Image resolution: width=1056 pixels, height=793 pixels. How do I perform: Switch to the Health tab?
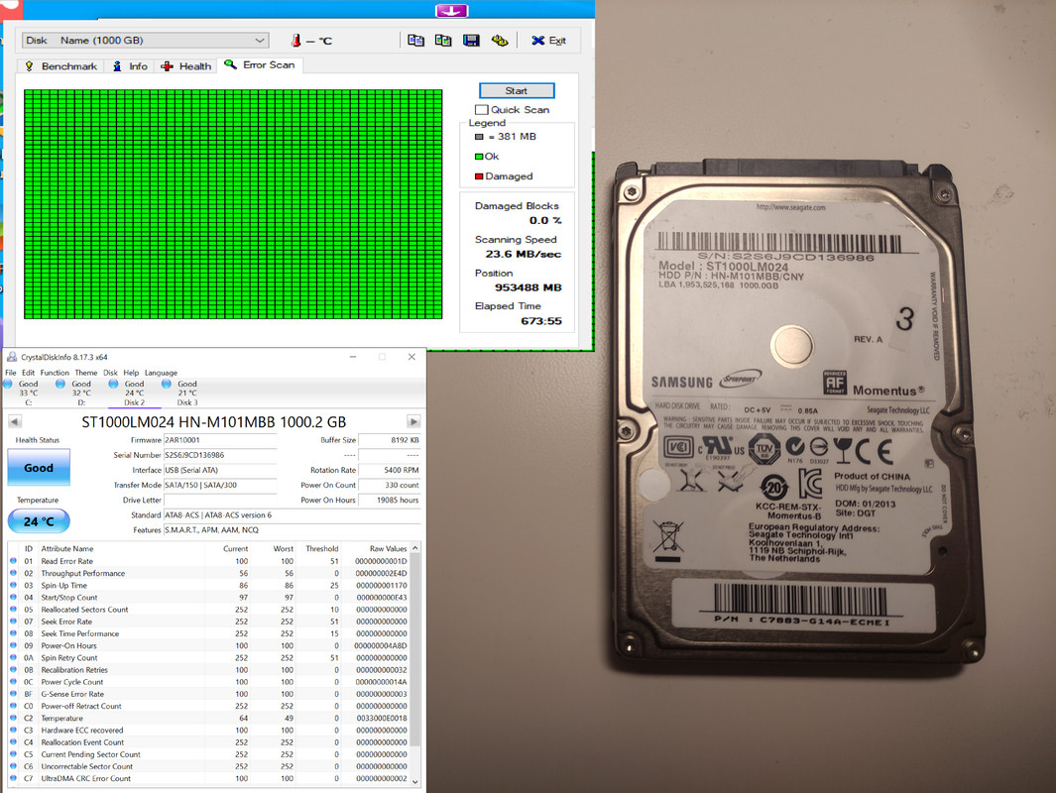(x=186, y=66)
